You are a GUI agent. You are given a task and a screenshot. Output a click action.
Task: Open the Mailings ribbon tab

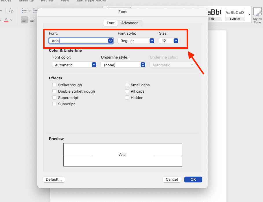[x=26, y=1]
